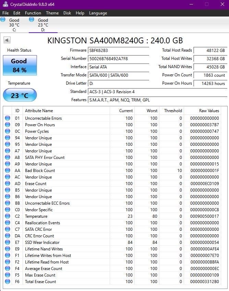This screenshot has height=291, width=229.
Task: Click status icon for Lifetime Writes from Host
Action: click(x=8, y=255)
